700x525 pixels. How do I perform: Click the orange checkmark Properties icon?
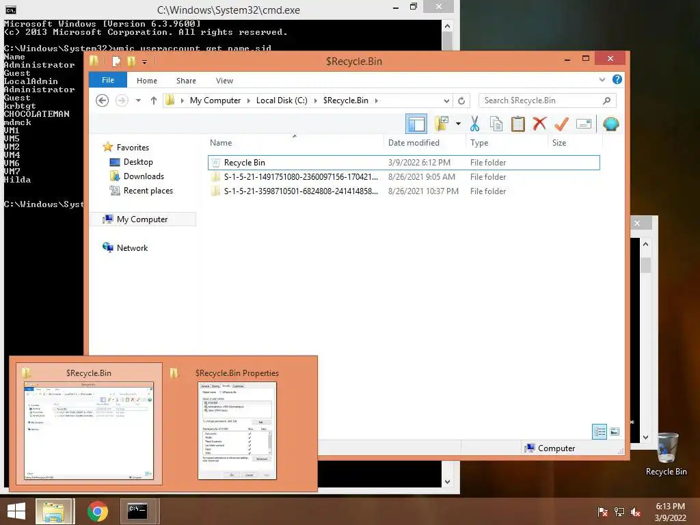(x=561, y=124)
